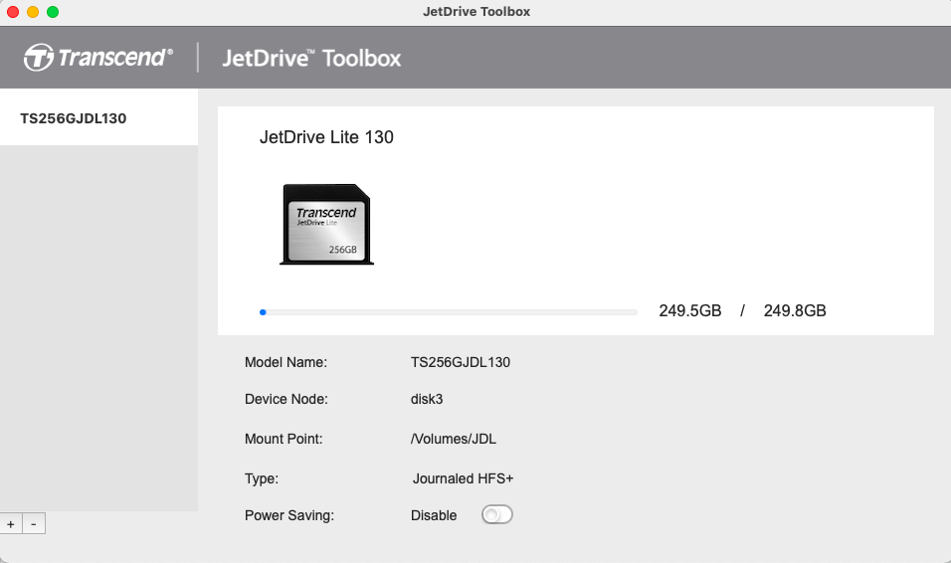Click the minus button under sidebar
Image resolution: width=951 pixels, height=563 pixels.
[x=34, y=523]
